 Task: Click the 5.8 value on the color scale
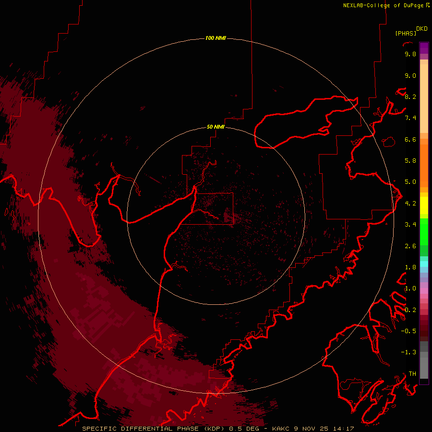point(410,161)
